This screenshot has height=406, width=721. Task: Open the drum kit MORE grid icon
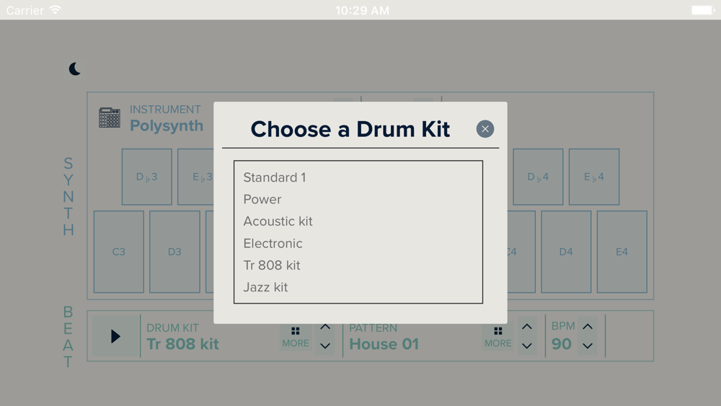point(295,337)
